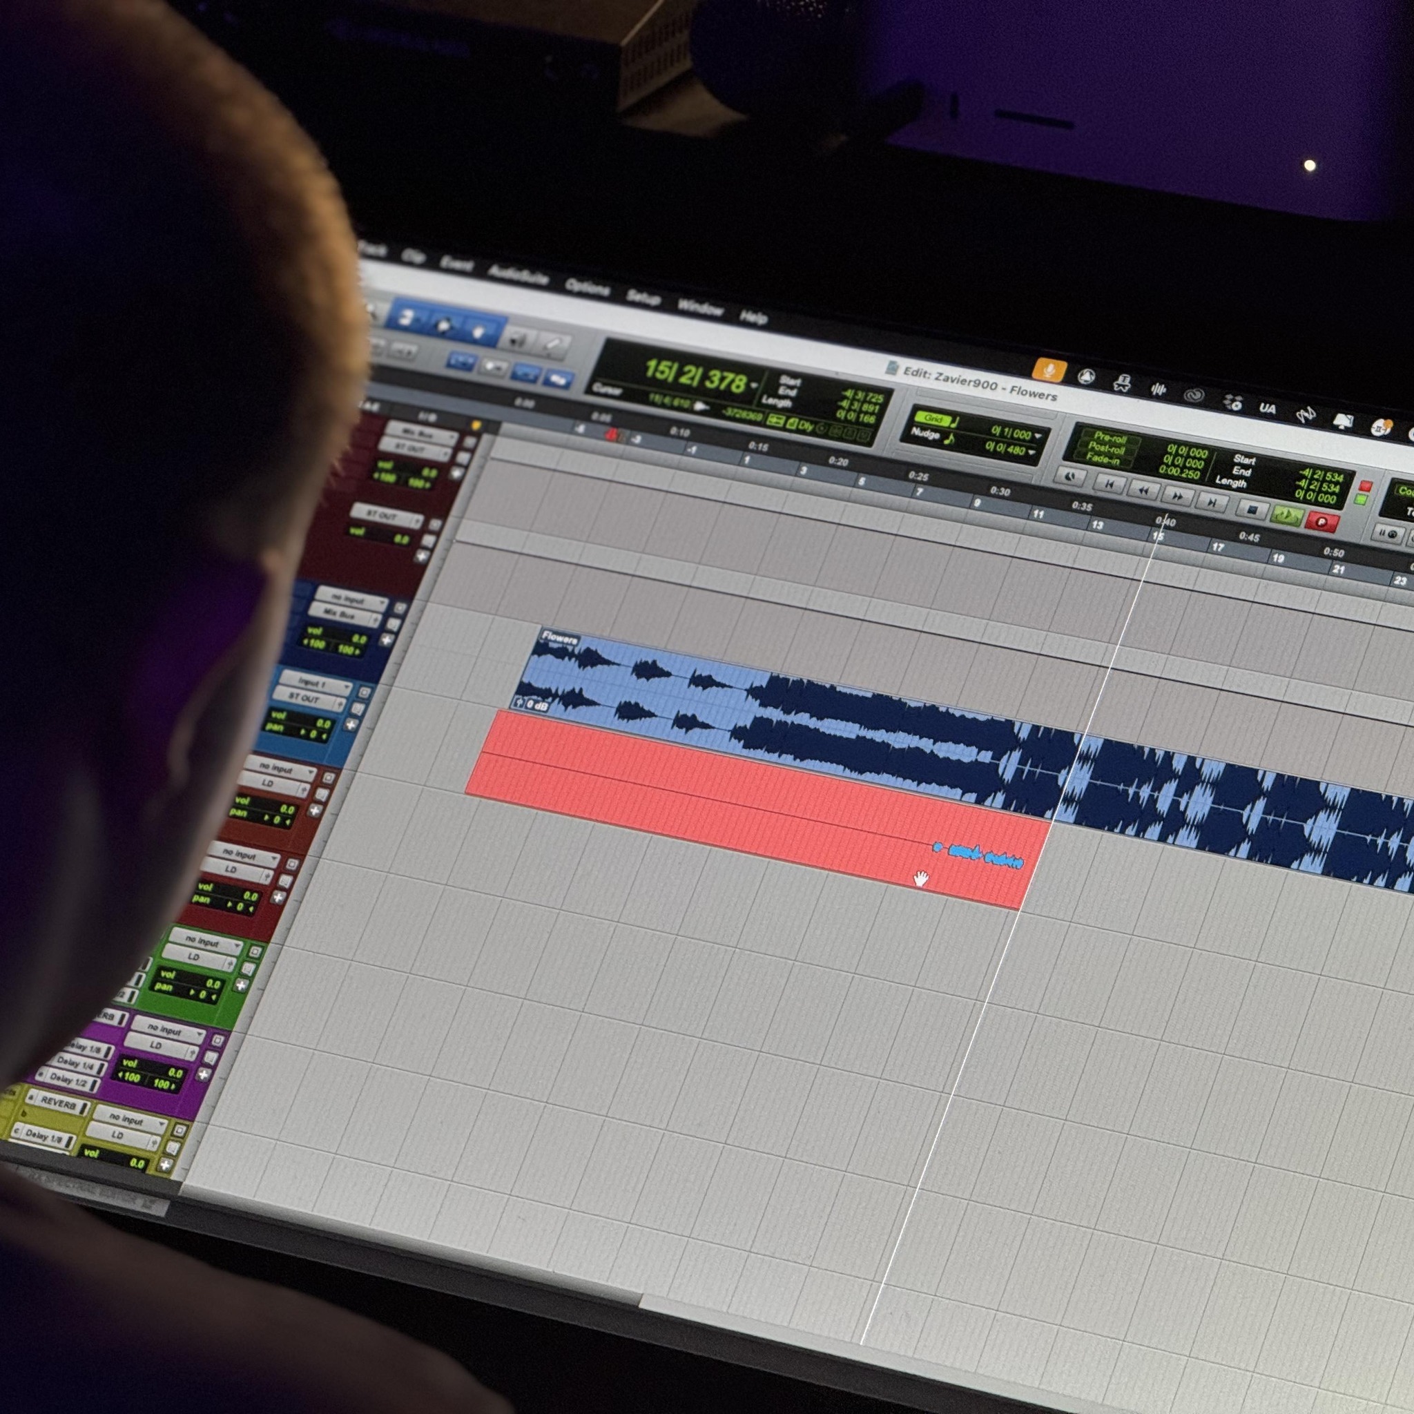This screenshot has width=1414, height=1414.
Task: Open the Dropbox menu bar icon
Action: click(1233, 402)
